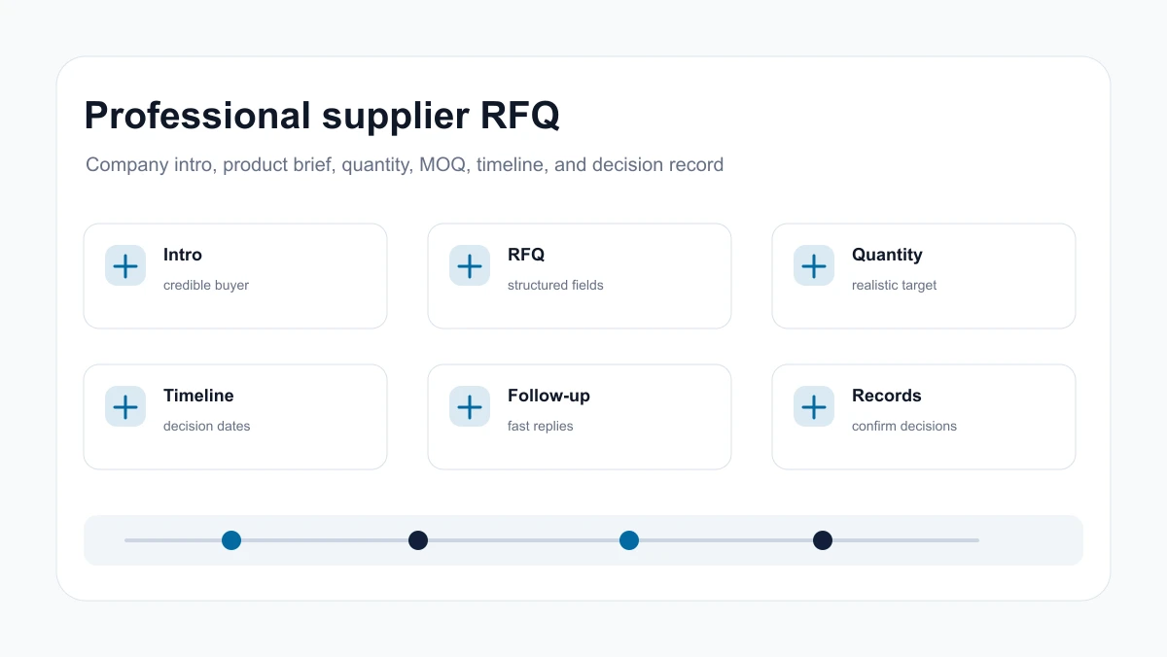The width and height of the screenshot is (1167, 657).
Task: Click the "Quantity" card title
Action: pyautogui.click(x=887, y=255)
